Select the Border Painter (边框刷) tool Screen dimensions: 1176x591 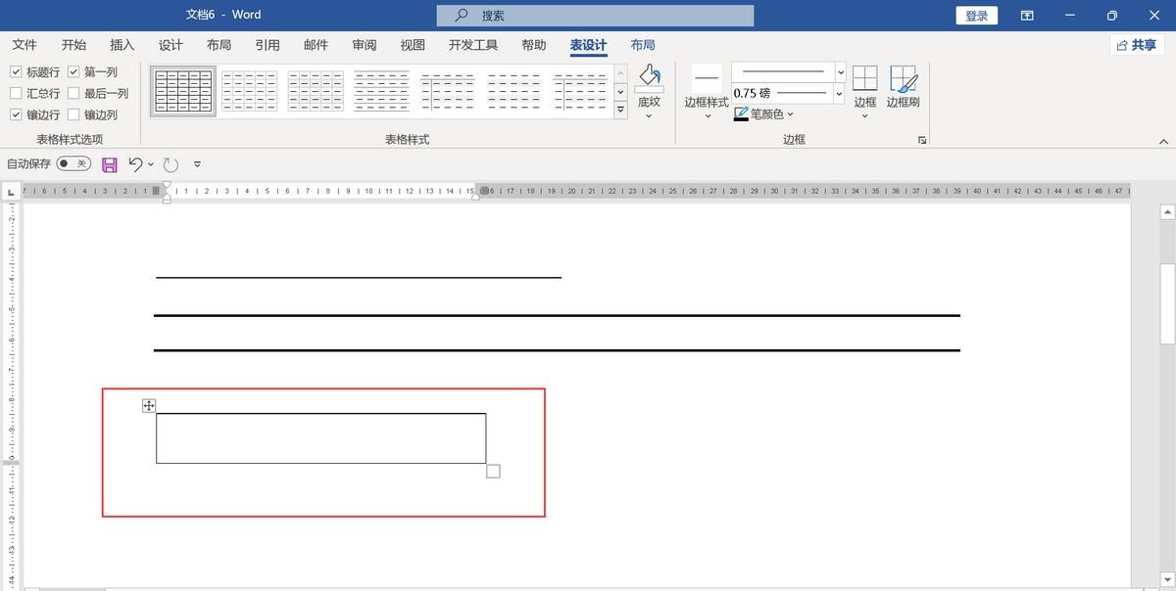903,79
